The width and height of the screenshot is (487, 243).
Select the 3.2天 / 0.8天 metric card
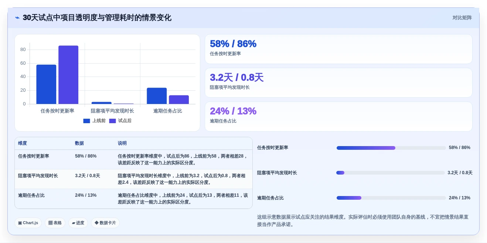point(338,83)
